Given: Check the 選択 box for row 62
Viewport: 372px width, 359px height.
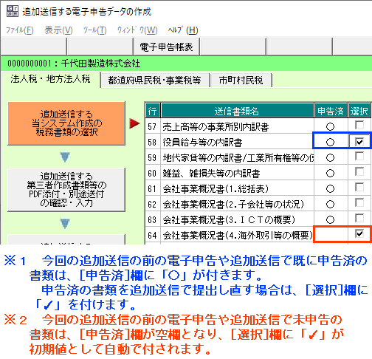Looking at the screenshot, I should tap(359, 203).
